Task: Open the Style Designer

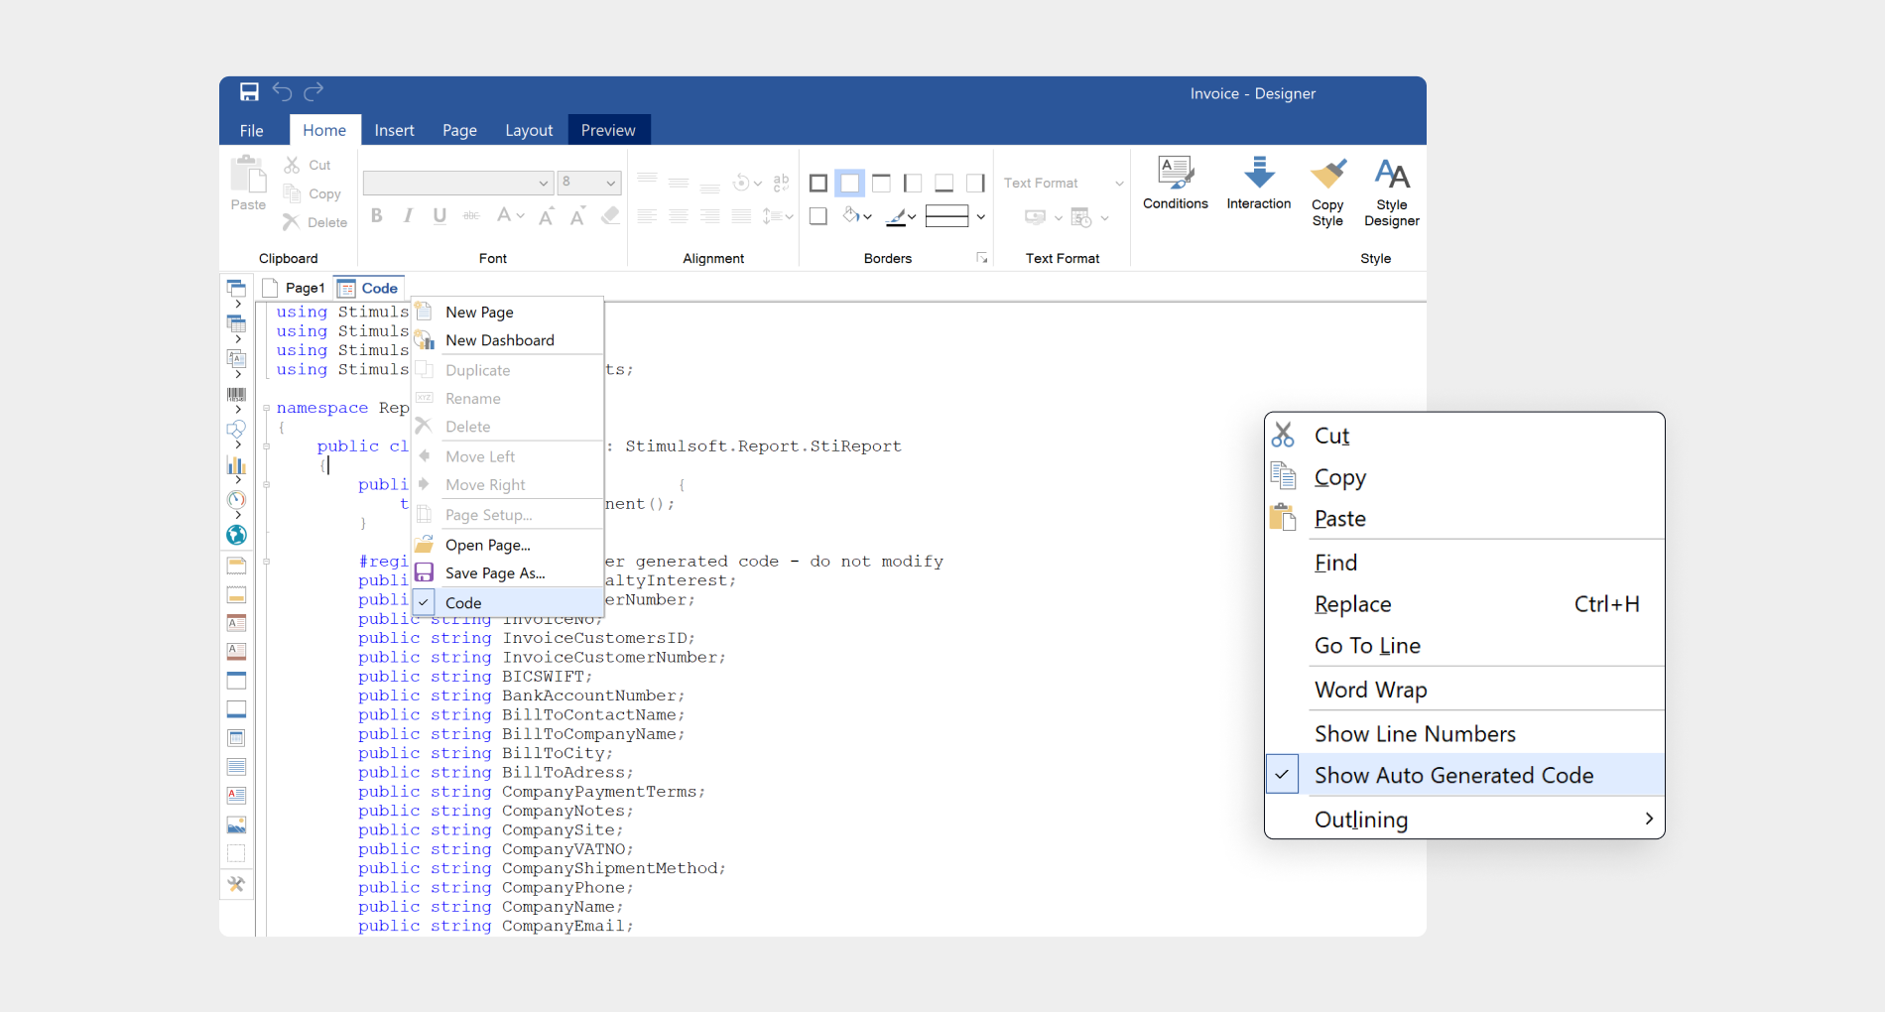Action: coord(1392,192)
